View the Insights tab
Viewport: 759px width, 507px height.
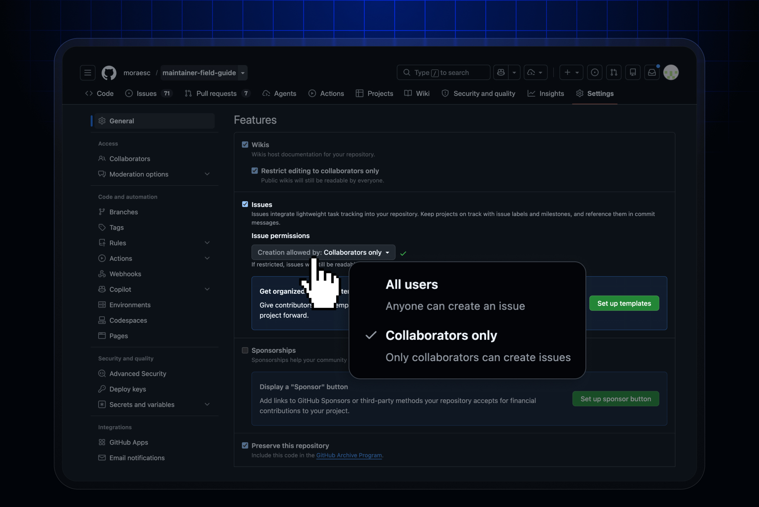(x=546, y=93)
